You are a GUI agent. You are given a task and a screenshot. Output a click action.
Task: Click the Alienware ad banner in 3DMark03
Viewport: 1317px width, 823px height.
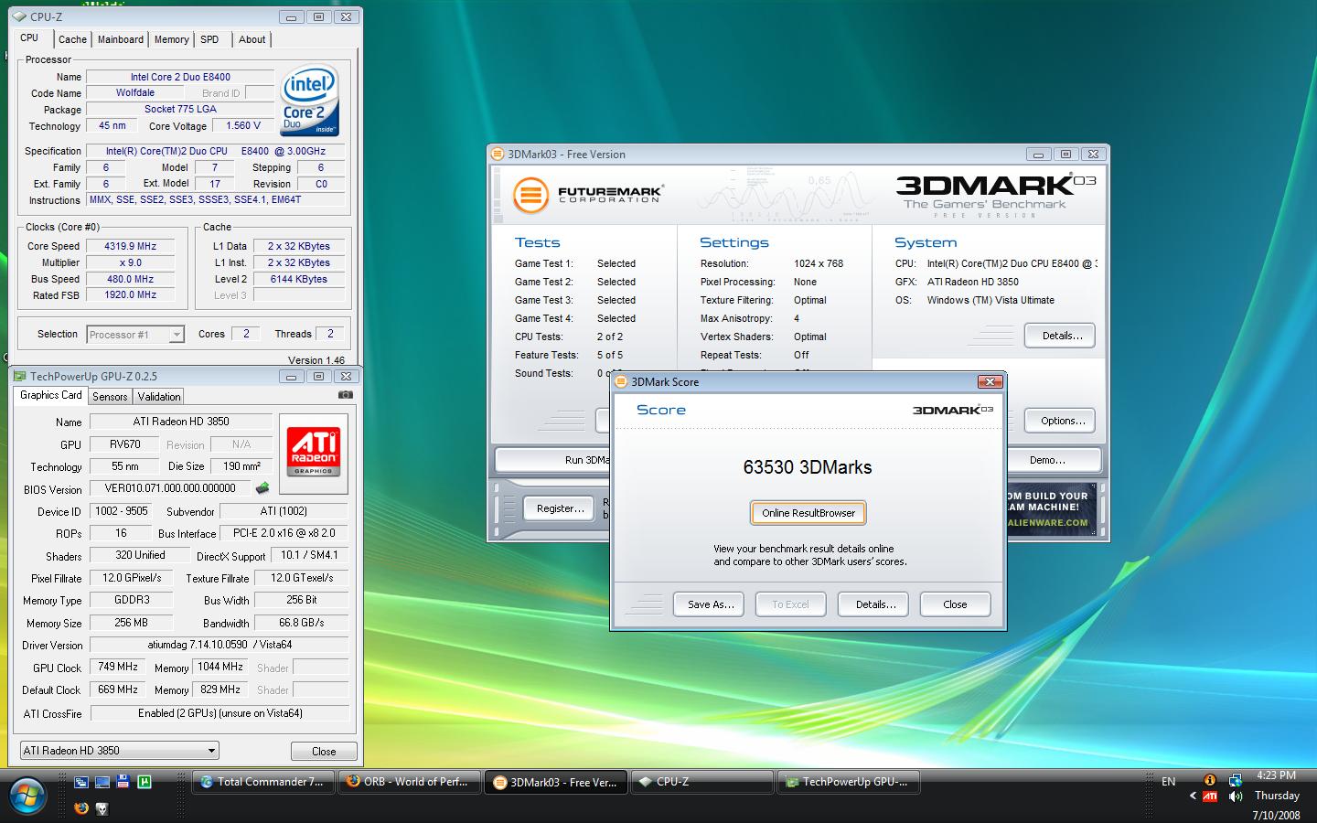(1050, 509)
